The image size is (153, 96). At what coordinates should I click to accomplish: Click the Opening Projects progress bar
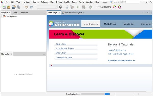point(95,94)
